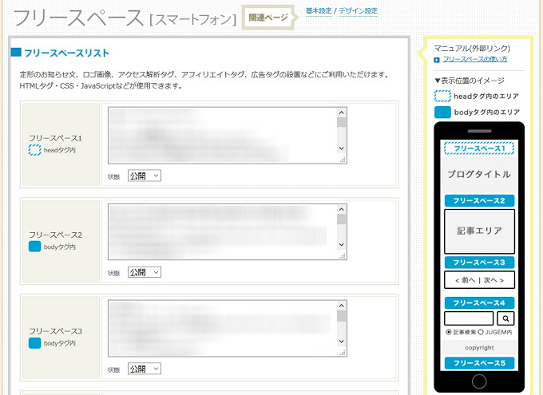Click the フリースペースリスト heading
The image size is (543, 395).
pyautogui.click(x=66, y=53)
